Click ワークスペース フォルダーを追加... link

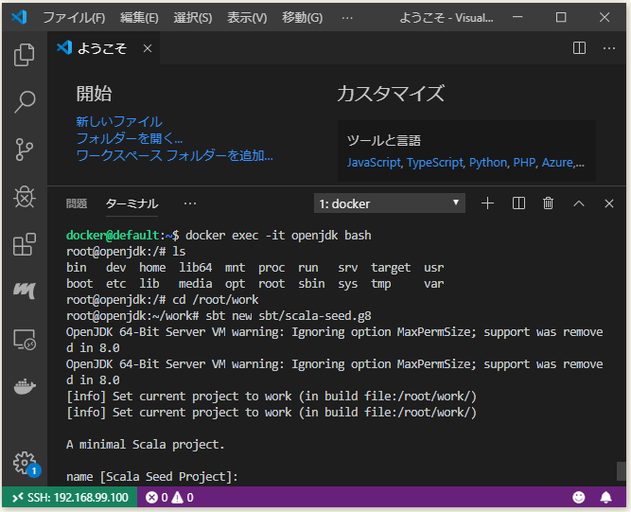point(174,155)
